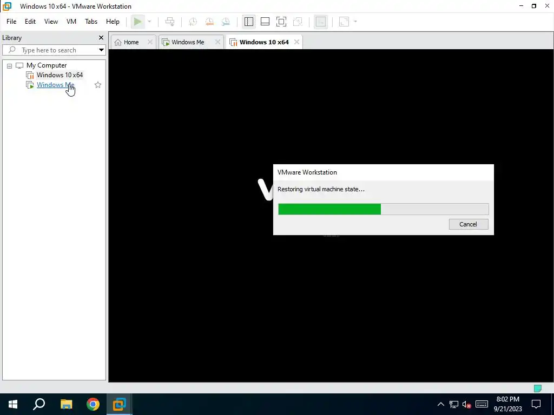554x415 pixels.
Task: Open the notification center icon
Action: [536, 404]
